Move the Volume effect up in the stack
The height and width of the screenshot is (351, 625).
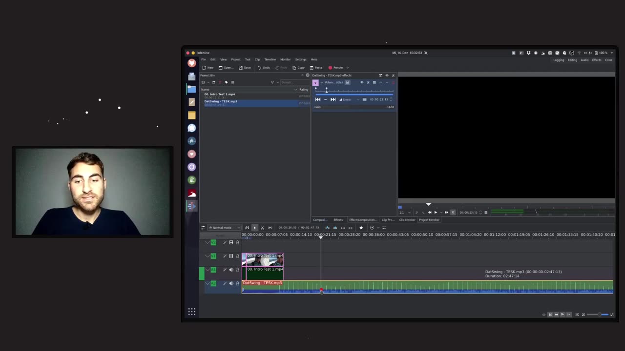[x=381, y=82]
